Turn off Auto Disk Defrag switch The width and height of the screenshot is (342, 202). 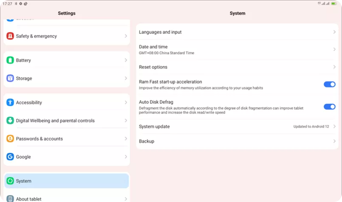pos(329,107)
